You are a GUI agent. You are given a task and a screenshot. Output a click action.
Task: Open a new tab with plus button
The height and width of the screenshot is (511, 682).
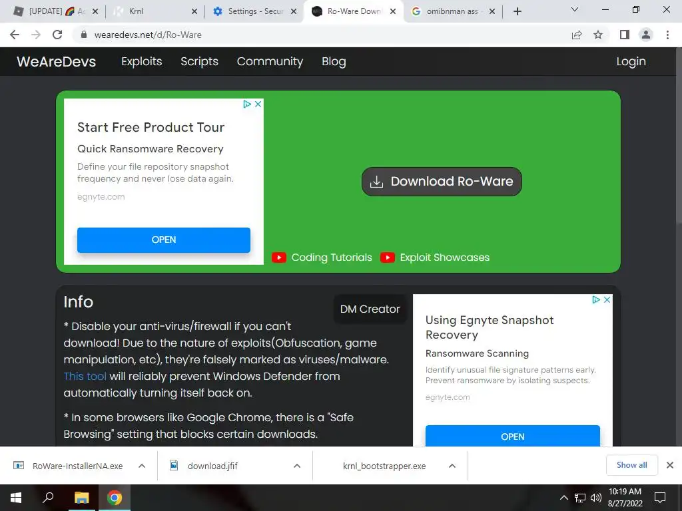tap(517, 11)
